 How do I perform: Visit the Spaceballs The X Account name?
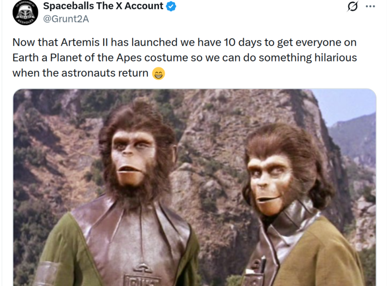(103, 6)
